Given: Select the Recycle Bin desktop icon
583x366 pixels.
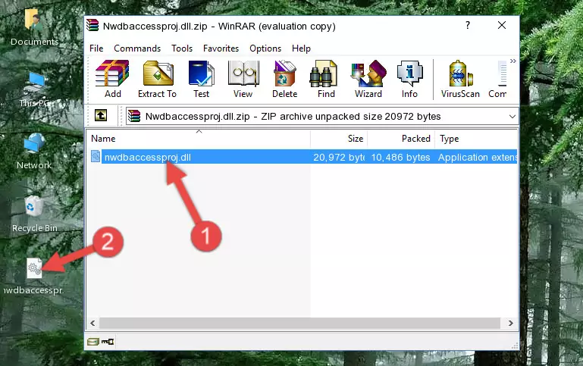Looking at the screenshot, I should pos(34,214).
